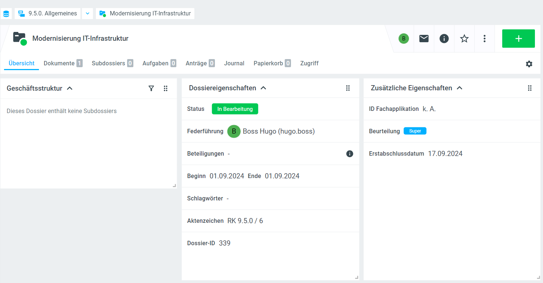This screenshot has width=543, height=283.
Task: Click drag handle of Zusätzliche Eigenschaften panel
Action: (530, 88)
